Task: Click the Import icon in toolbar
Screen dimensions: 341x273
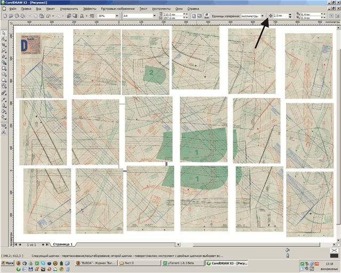Action: point(70,16)
